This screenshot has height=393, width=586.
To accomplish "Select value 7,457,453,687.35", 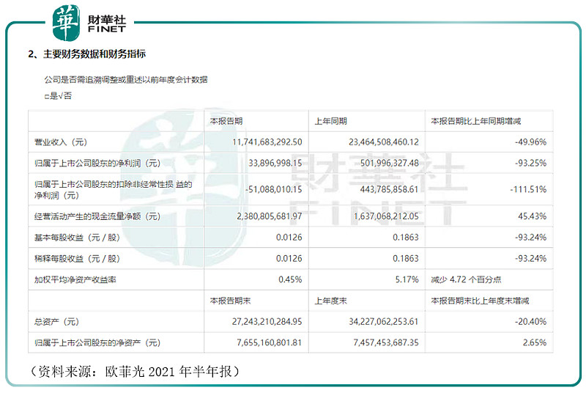I will coord(386,343).
